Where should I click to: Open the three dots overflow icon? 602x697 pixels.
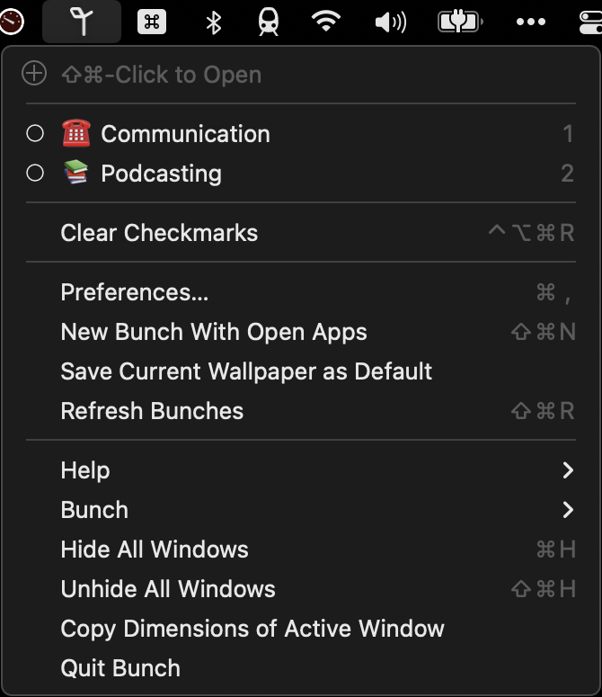[530, 22]
